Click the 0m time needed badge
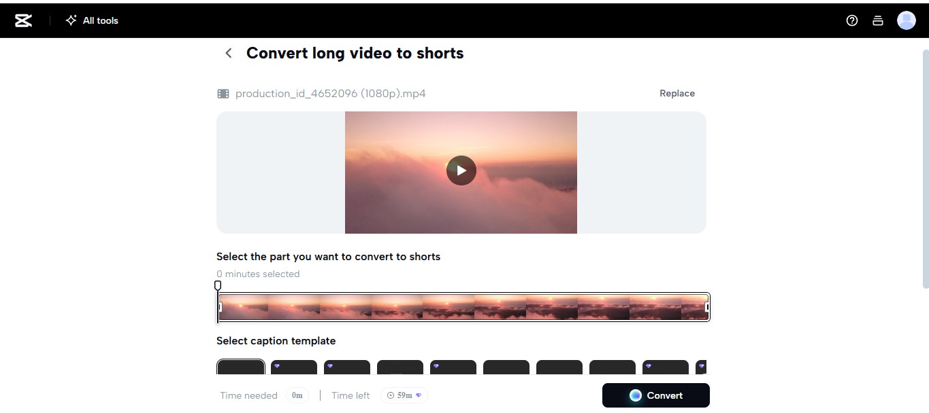Image resolution: width=929 pixels, height=413 pixels. [297, 395]
